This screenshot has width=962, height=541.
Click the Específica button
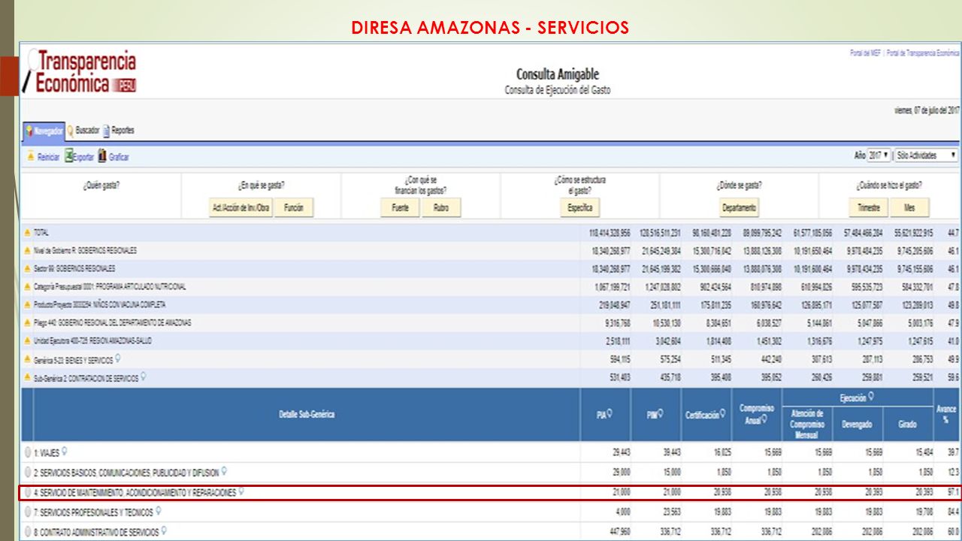click(579, 207)
